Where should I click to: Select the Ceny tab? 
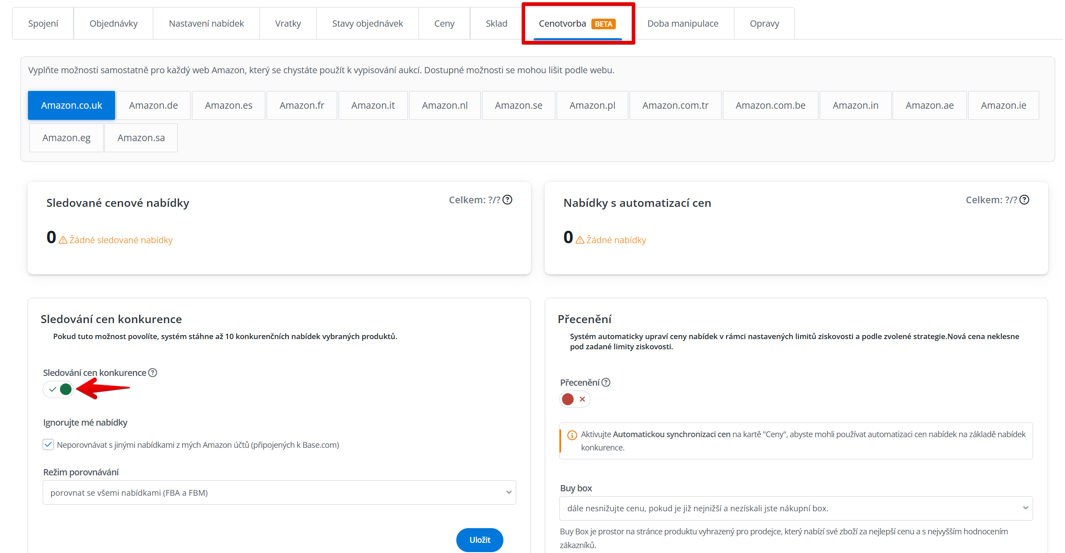(444, 24)
